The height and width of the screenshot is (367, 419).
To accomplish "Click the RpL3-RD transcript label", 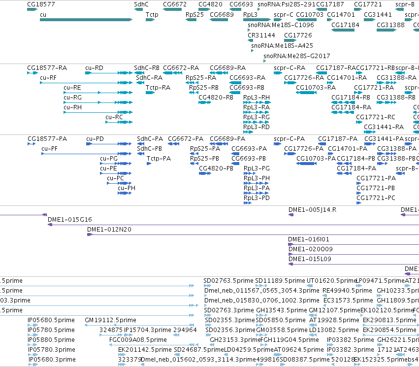I will 256,127.
